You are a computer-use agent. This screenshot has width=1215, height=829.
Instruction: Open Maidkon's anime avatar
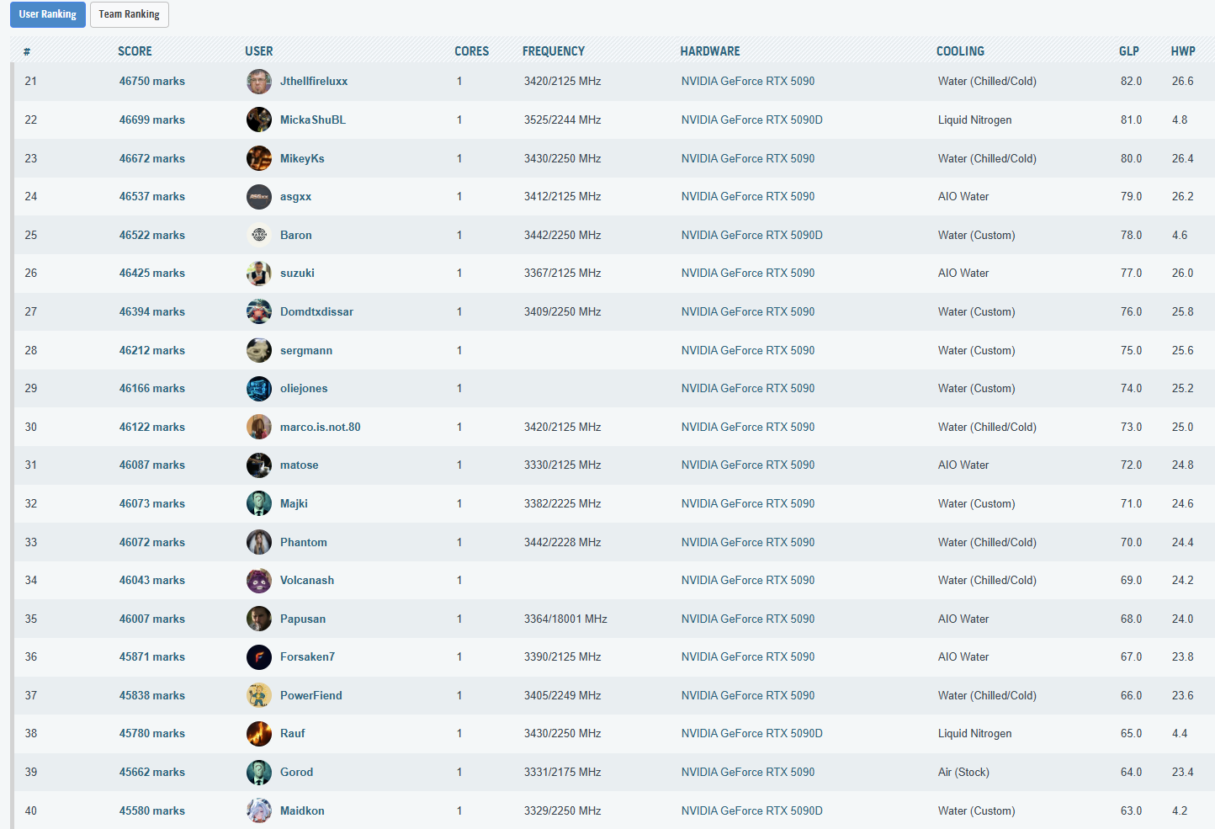[x=258, y=810]
